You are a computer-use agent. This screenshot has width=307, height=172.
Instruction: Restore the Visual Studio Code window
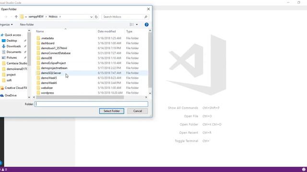pos(298,2)
